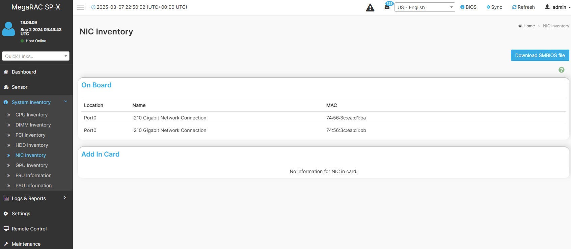Click the admin username label
Screen dimensions: 571x249
point(559,7)
